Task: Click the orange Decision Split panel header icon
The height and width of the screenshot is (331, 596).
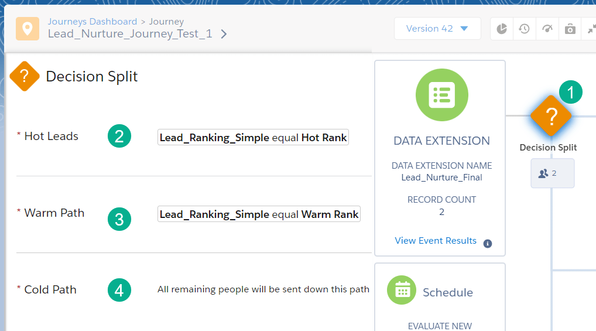Action: (25, 77)
